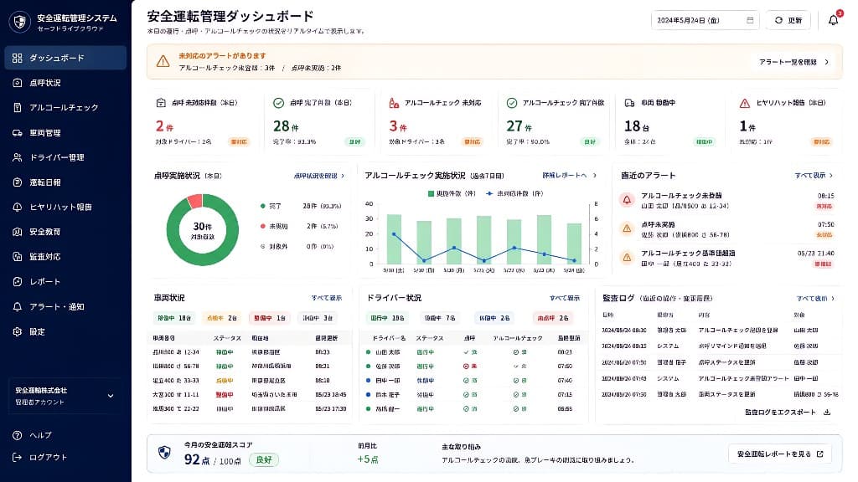The image size is (858, 482).
Task: Click driver row 山田 太郎
Action: pyautogui.click(x=473, y=352)
